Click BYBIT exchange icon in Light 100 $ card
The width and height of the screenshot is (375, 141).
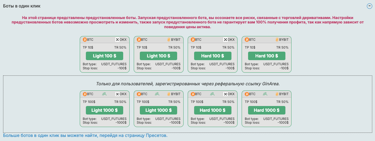(x=168, y=39)
